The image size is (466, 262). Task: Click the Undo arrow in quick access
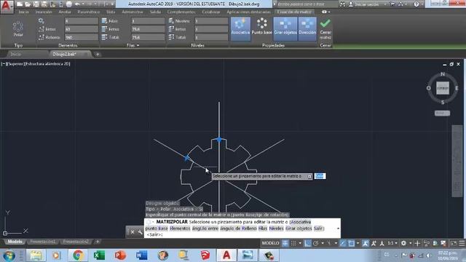pyautogui.click(x=77, y=4)
